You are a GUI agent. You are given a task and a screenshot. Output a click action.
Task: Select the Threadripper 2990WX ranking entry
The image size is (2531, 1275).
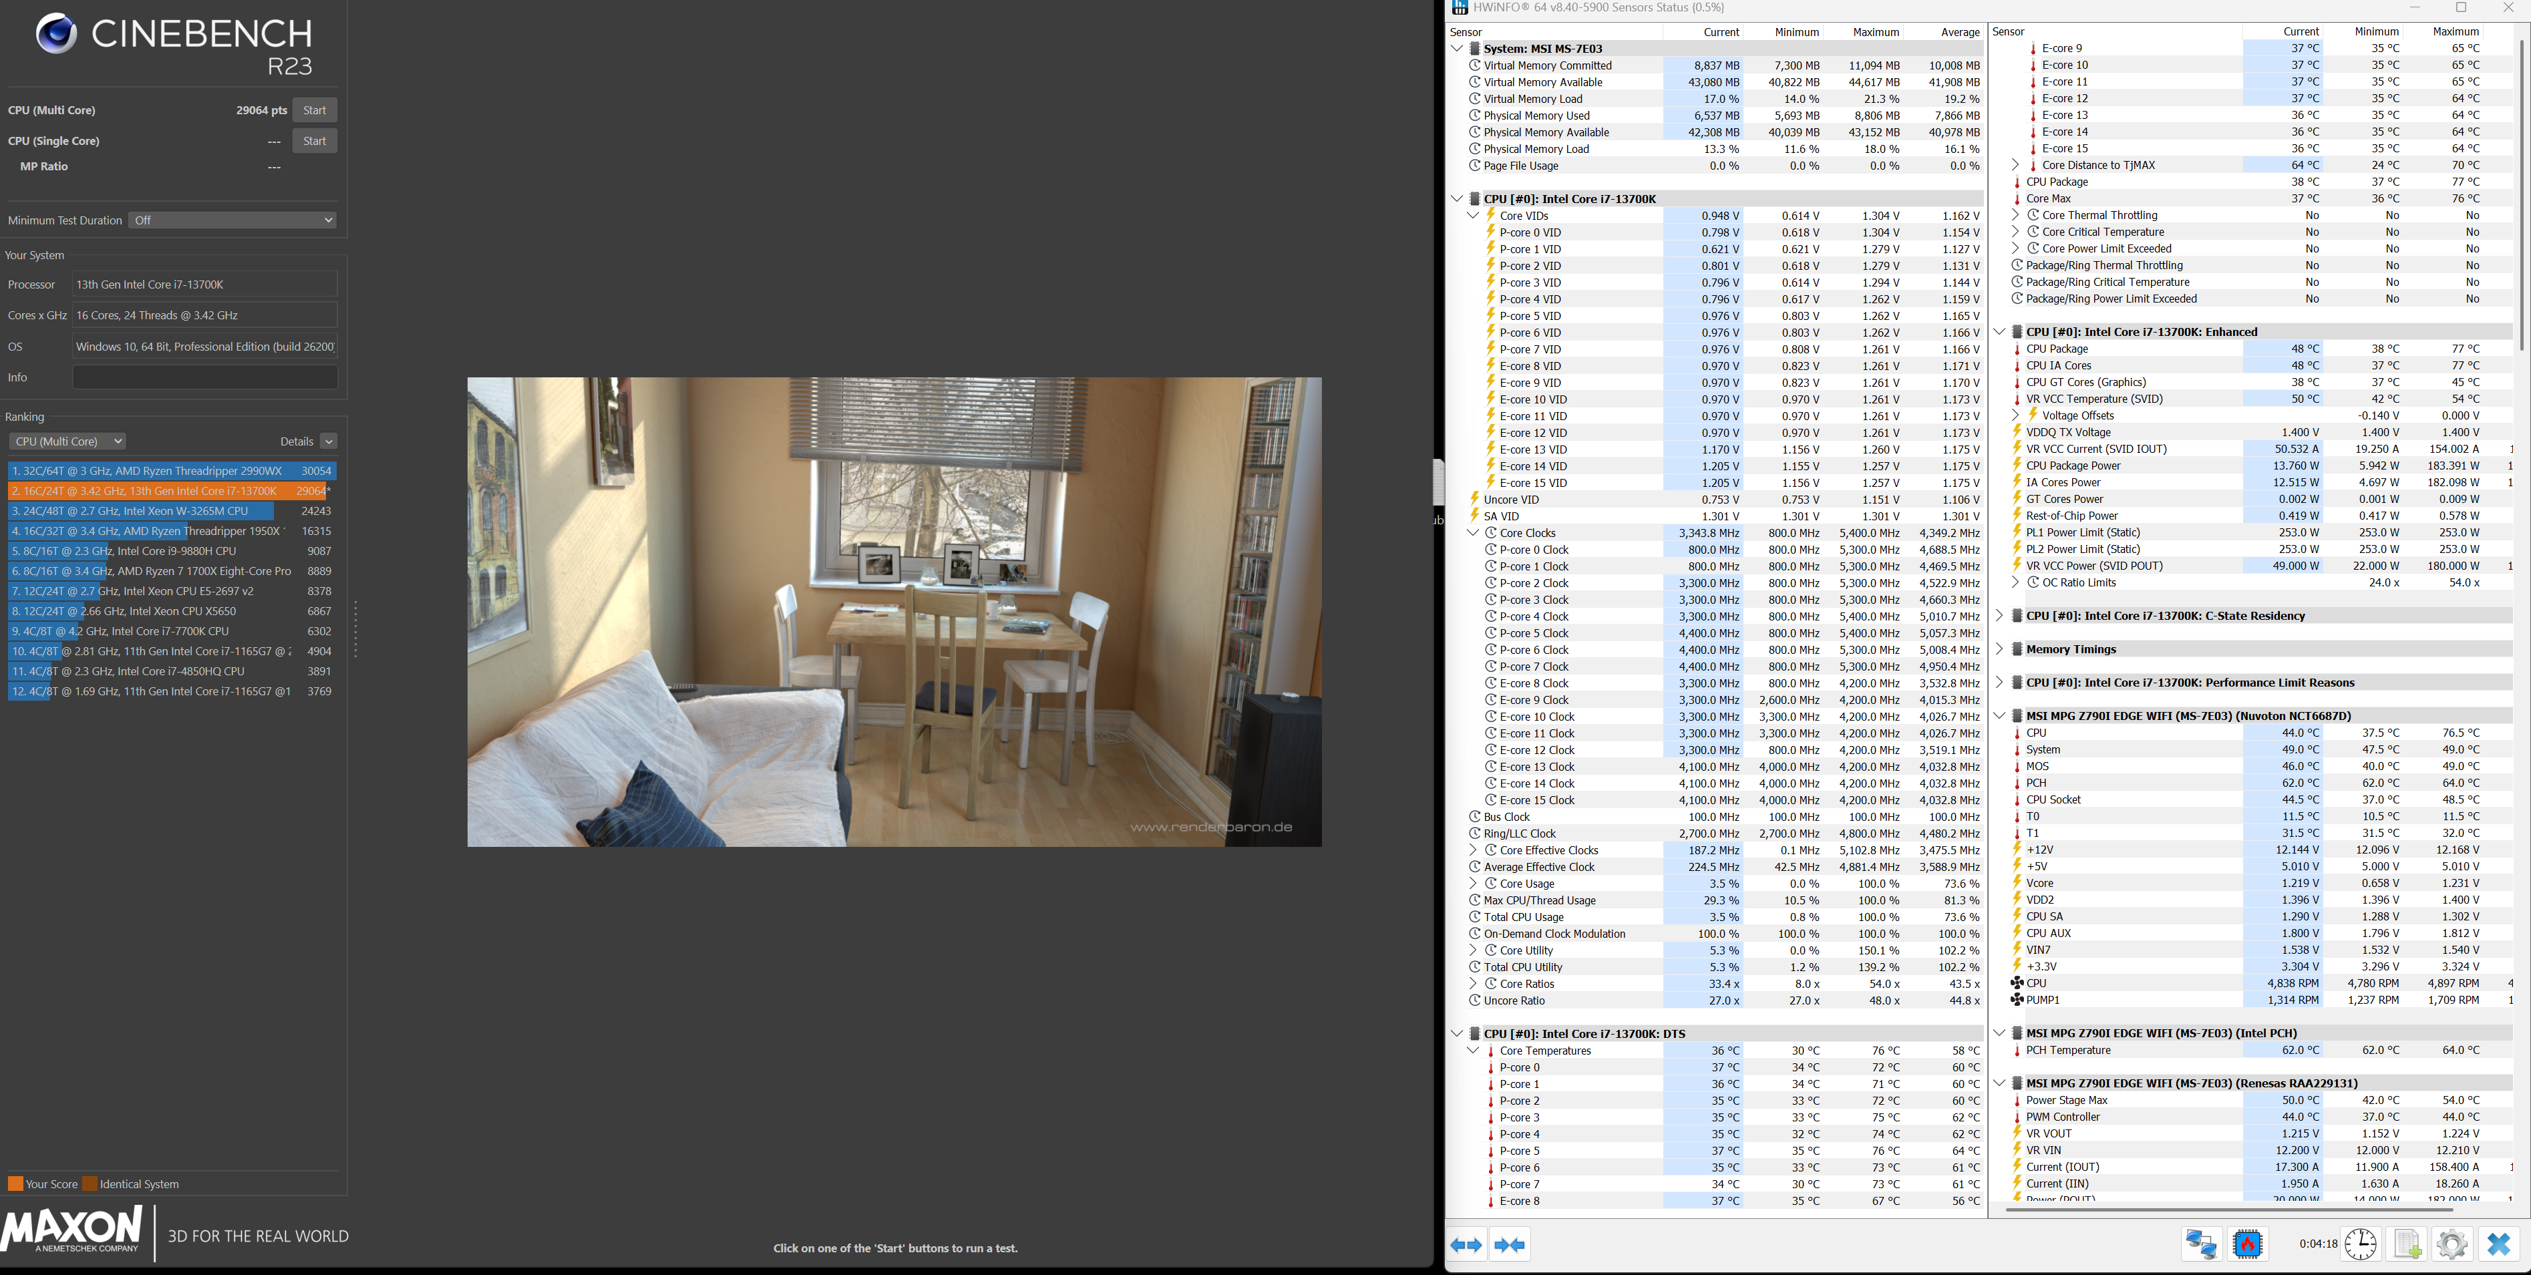click(x=172, y=470)
